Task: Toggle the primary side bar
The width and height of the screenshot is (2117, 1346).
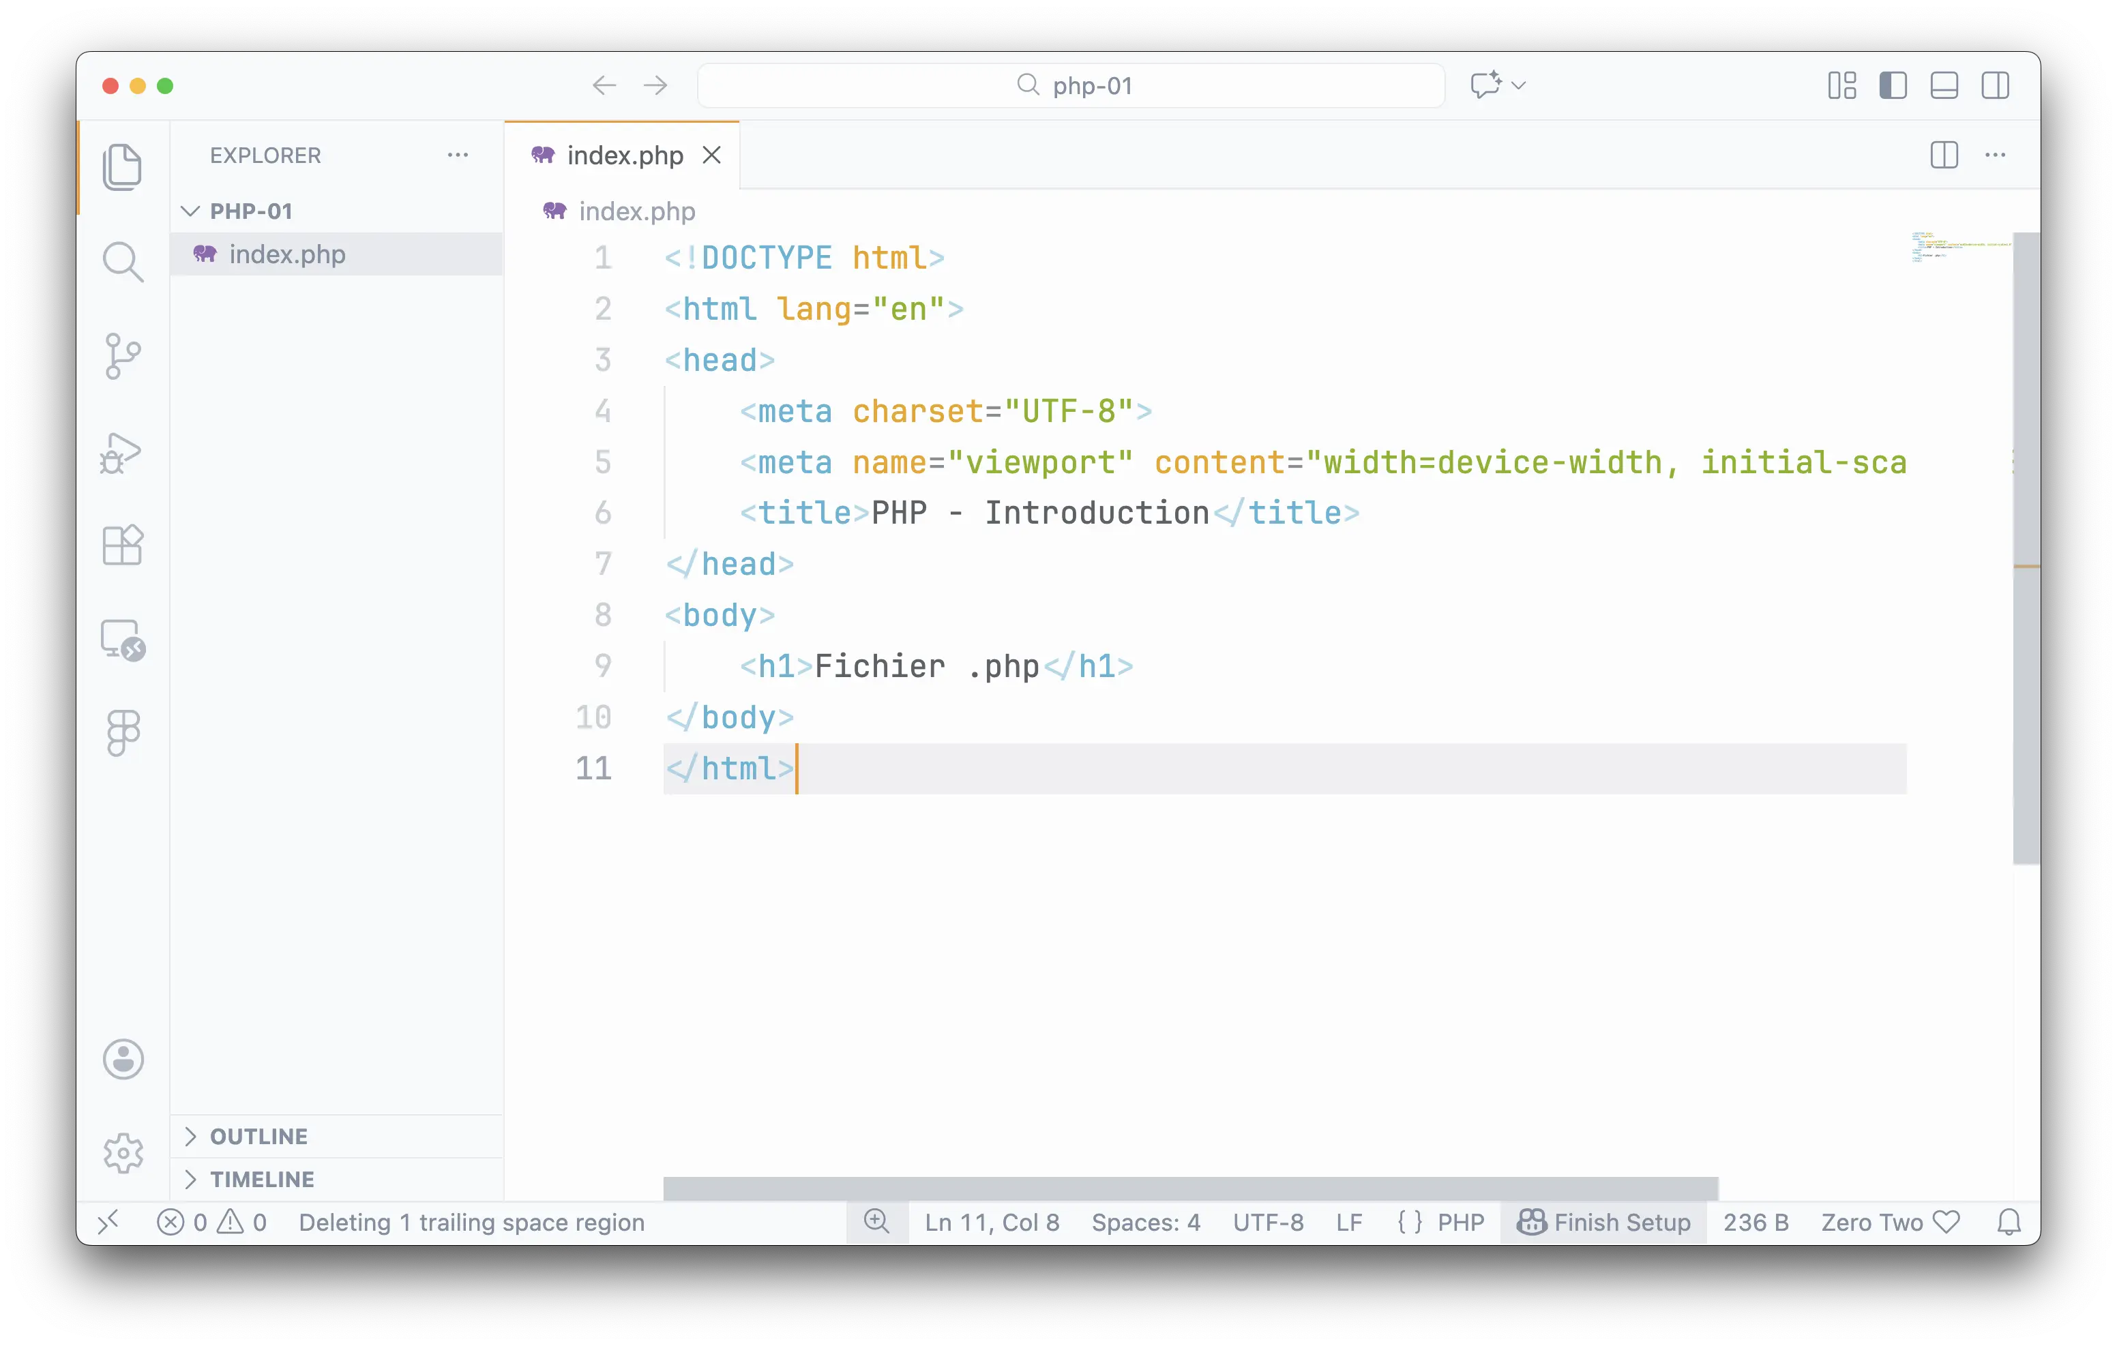Action: (1893, 85)
